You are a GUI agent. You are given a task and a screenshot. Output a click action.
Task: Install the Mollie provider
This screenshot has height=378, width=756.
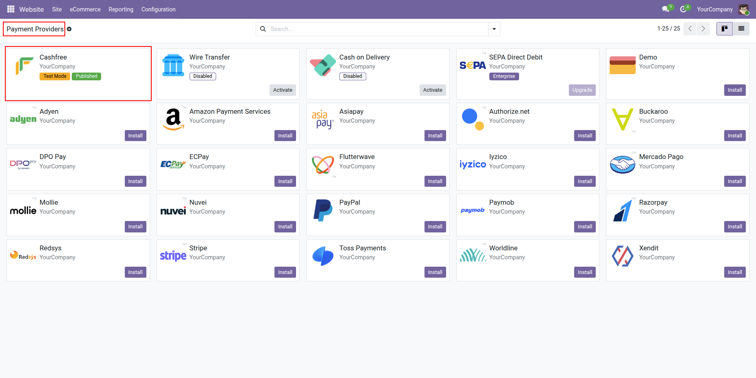click(x=135, y=227)
